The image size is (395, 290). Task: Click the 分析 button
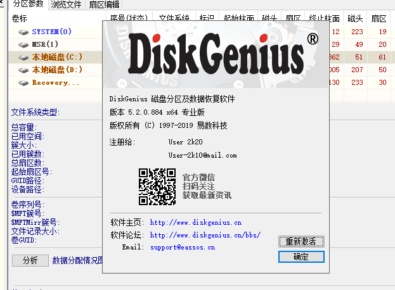(30, 260)
